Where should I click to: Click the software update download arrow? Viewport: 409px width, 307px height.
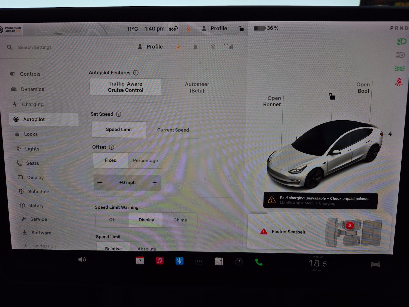click(x=178, y=47)
